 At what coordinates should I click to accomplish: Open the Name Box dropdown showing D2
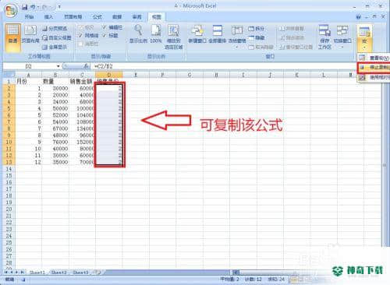58,66
